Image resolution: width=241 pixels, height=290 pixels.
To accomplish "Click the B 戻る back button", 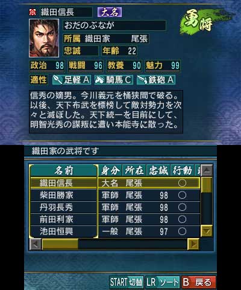I will coord(199,282).
